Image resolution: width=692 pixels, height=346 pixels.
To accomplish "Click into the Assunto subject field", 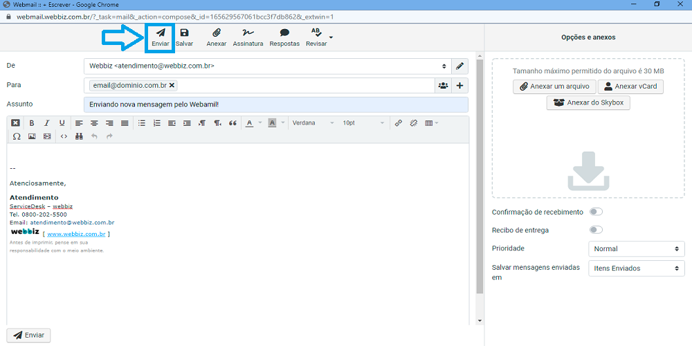I will click(x=275, y=104).
